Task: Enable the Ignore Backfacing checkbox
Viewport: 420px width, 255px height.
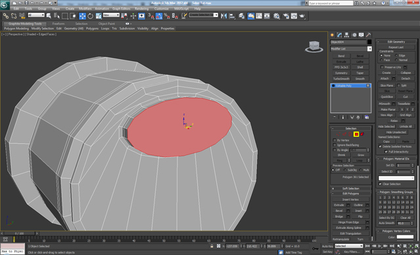Action: (x=335, y=145)
